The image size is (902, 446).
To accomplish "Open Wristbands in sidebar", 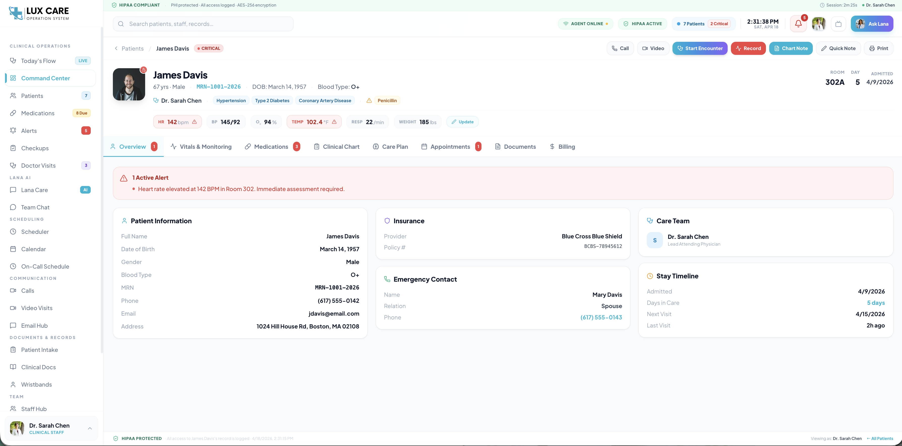I will click(x=50, y=384).
